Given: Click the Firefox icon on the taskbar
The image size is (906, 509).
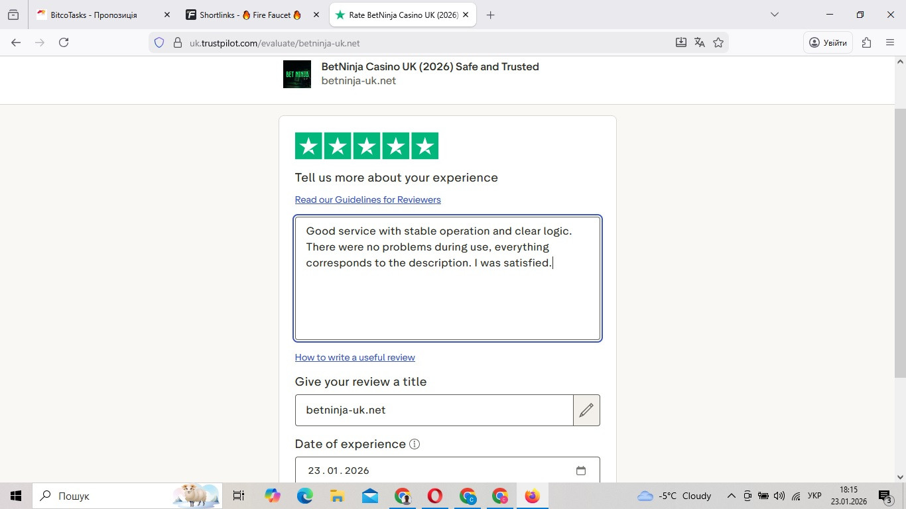Looking at the screenshot, I should pyautogui.click(x=533, y=496).
